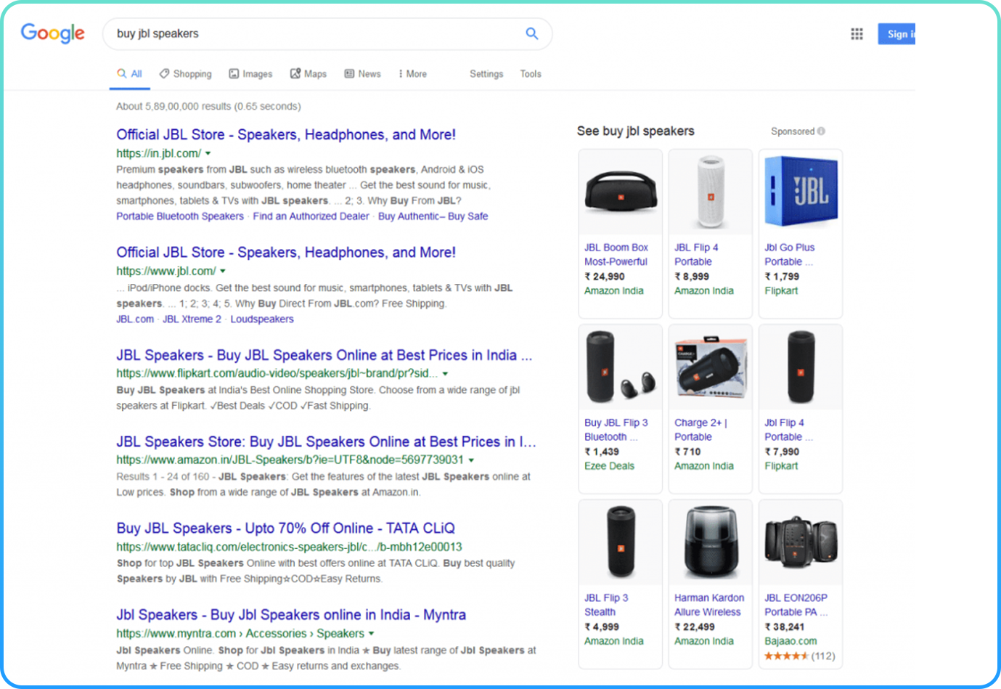1001x689 pixels.
Task: Click the blue search magnifier icon
Action: click(531, 33)
